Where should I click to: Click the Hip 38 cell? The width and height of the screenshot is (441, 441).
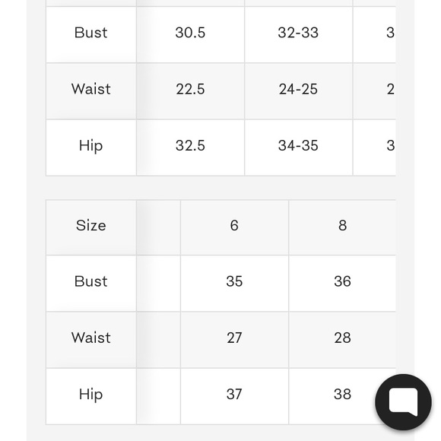(342, 396)
